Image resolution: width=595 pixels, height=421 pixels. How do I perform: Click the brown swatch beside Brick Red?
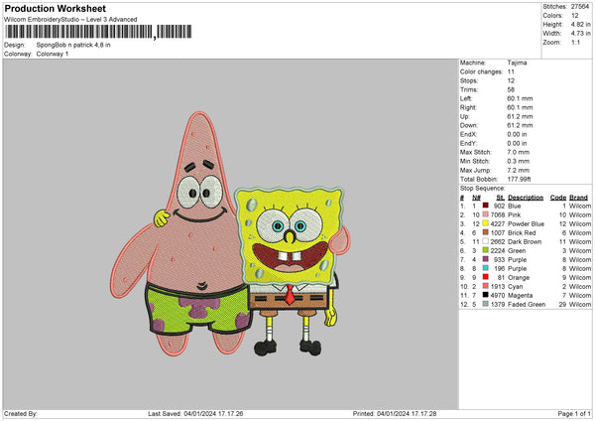[485, 232]
